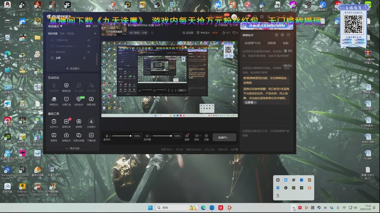Screen dimensions: 380x213
Task: Collapse the hidden tray icons chevron
Action: point(294,208)
